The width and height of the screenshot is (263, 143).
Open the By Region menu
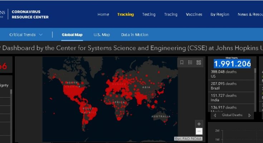(220, 14)
